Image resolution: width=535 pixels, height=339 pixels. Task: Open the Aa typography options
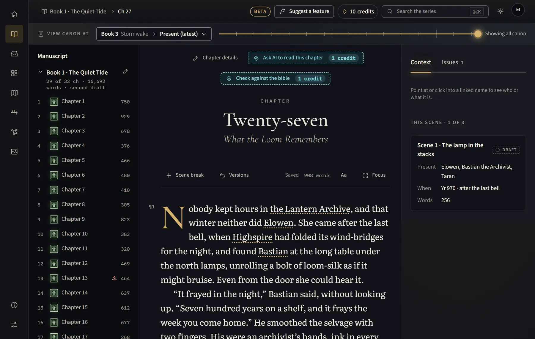pos(344,175)
